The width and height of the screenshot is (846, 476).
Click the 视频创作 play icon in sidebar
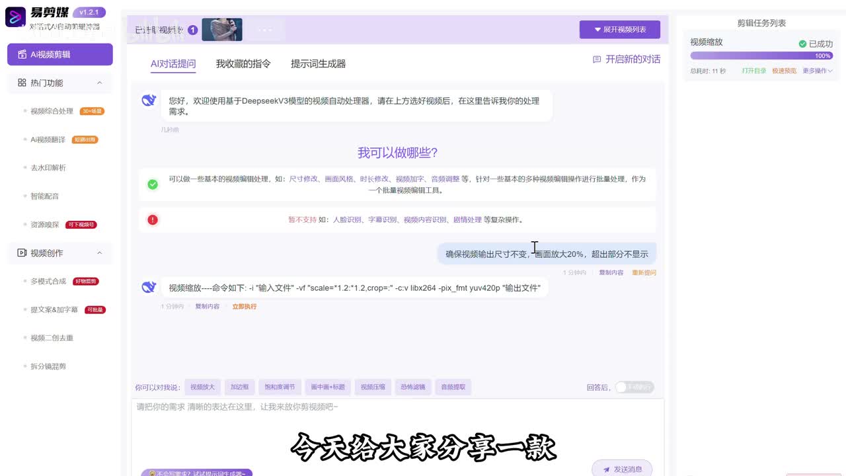[22, 253]
